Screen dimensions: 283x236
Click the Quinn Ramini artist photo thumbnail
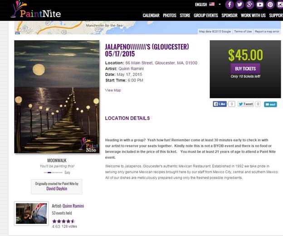(31, 213)
